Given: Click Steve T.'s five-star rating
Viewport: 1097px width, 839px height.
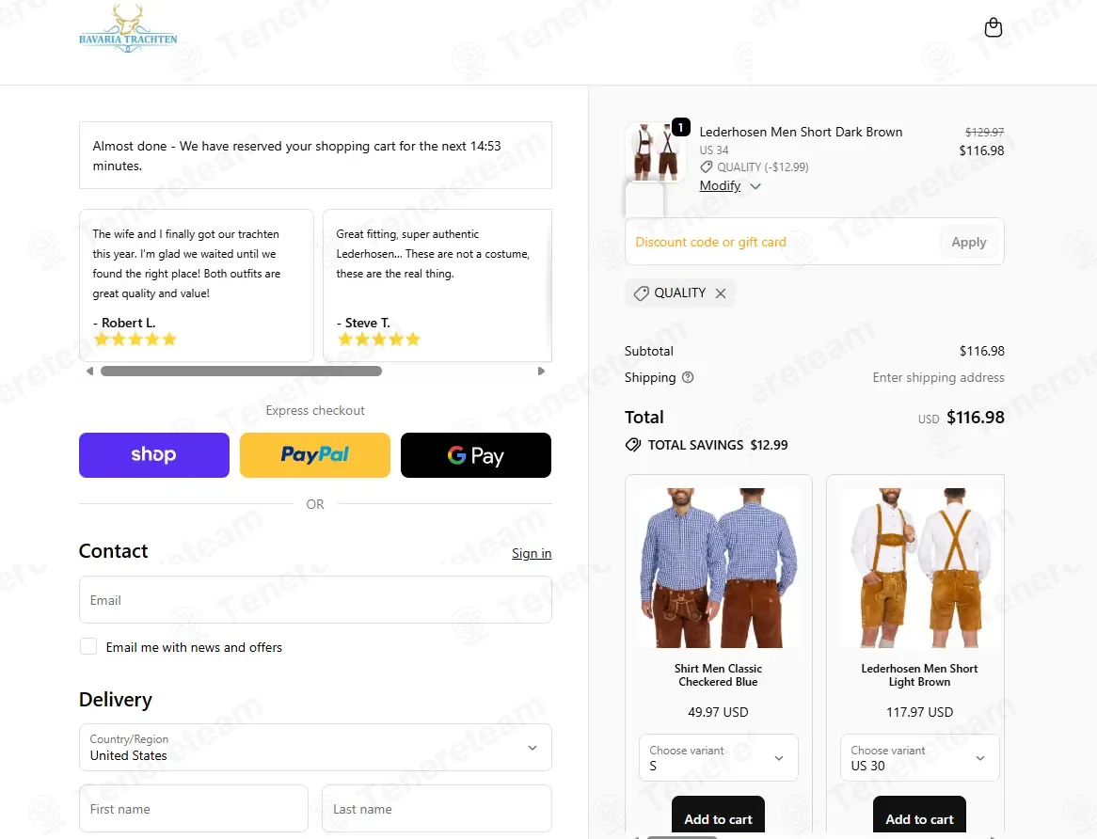Looking at the screenshot, I should [378, 340].
